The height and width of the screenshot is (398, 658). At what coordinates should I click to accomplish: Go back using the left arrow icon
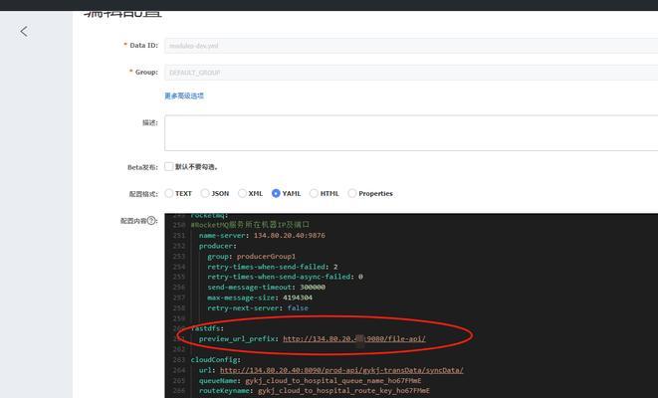(24, 31)
